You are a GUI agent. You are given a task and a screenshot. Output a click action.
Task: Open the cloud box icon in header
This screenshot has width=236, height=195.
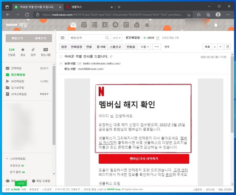pyautogui.click(x=115, y=25)
